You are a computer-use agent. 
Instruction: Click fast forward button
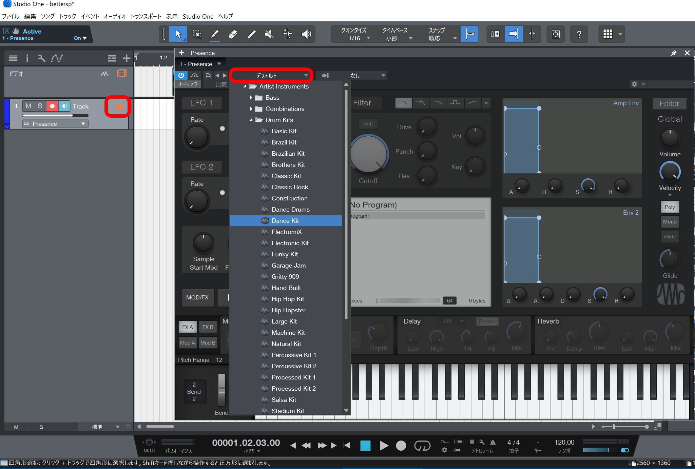tap(322, 445)
